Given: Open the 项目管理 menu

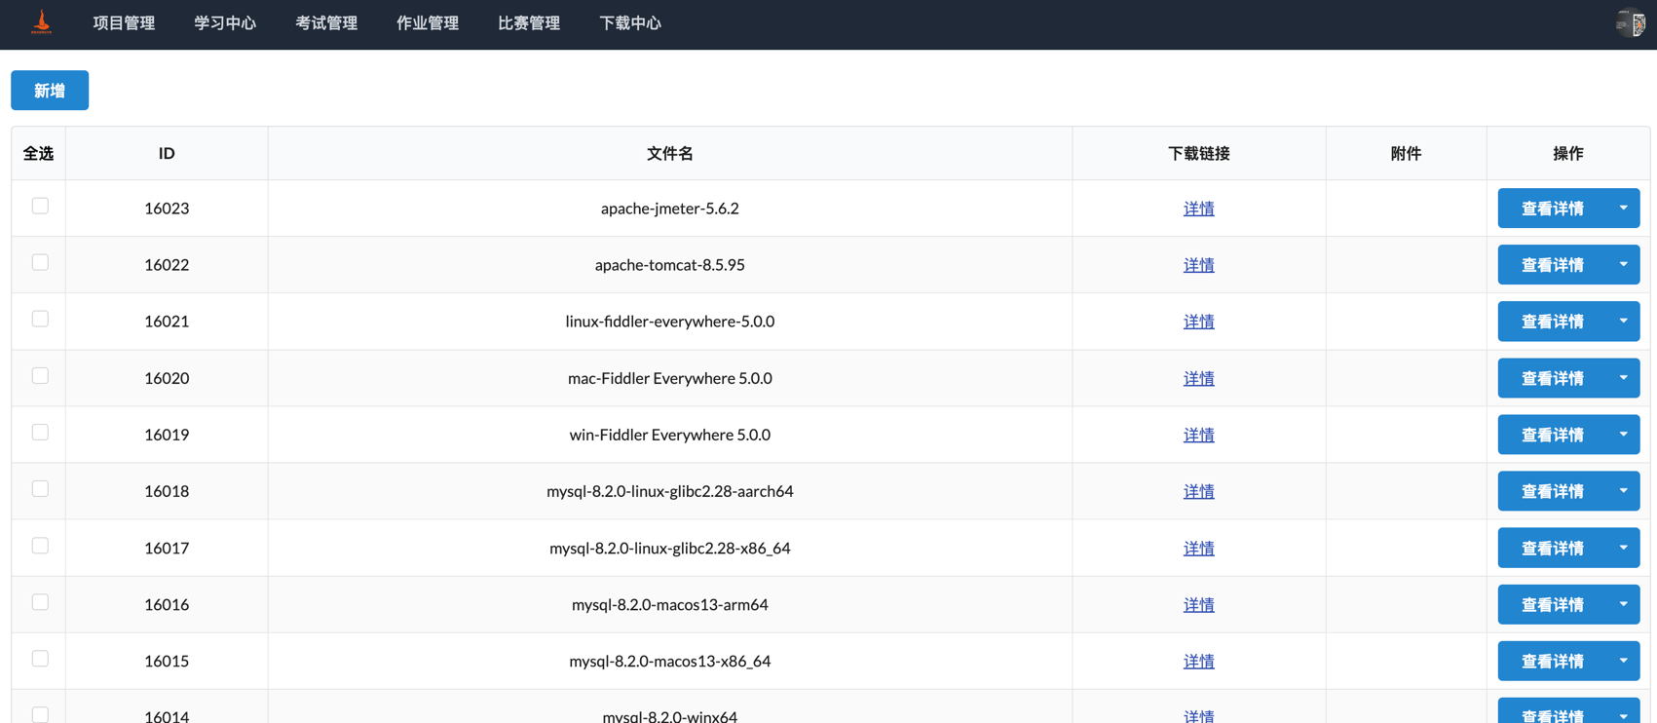Looking at the screenshot, I should tap(124, 23).
